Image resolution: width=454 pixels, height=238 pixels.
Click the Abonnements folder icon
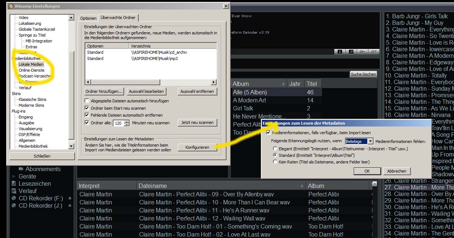pyautogui.click(x=21, y=169)
